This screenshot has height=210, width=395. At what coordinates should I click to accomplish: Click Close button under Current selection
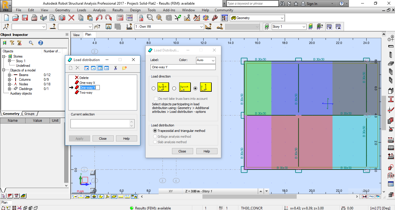pos(103,139)
